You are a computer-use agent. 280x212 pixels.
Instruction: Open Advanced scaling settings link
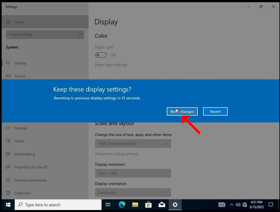117,154
